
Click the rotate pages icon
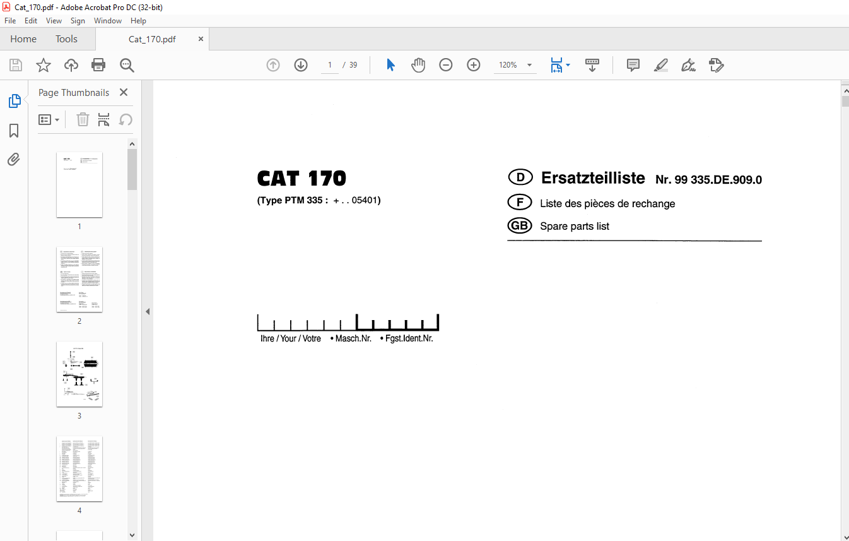pos(126,119)
